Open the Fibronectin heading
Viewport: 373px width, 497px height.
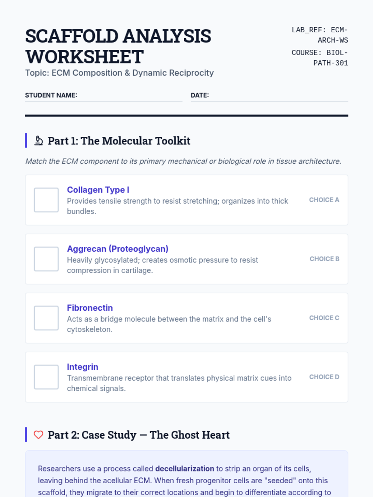(x=90, y=308)
